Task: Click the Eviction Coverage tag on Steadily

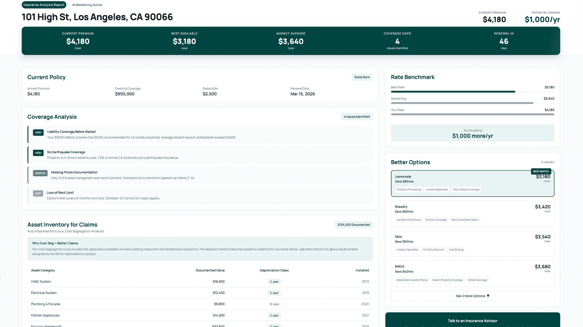Action: click(x=436, y=220)
